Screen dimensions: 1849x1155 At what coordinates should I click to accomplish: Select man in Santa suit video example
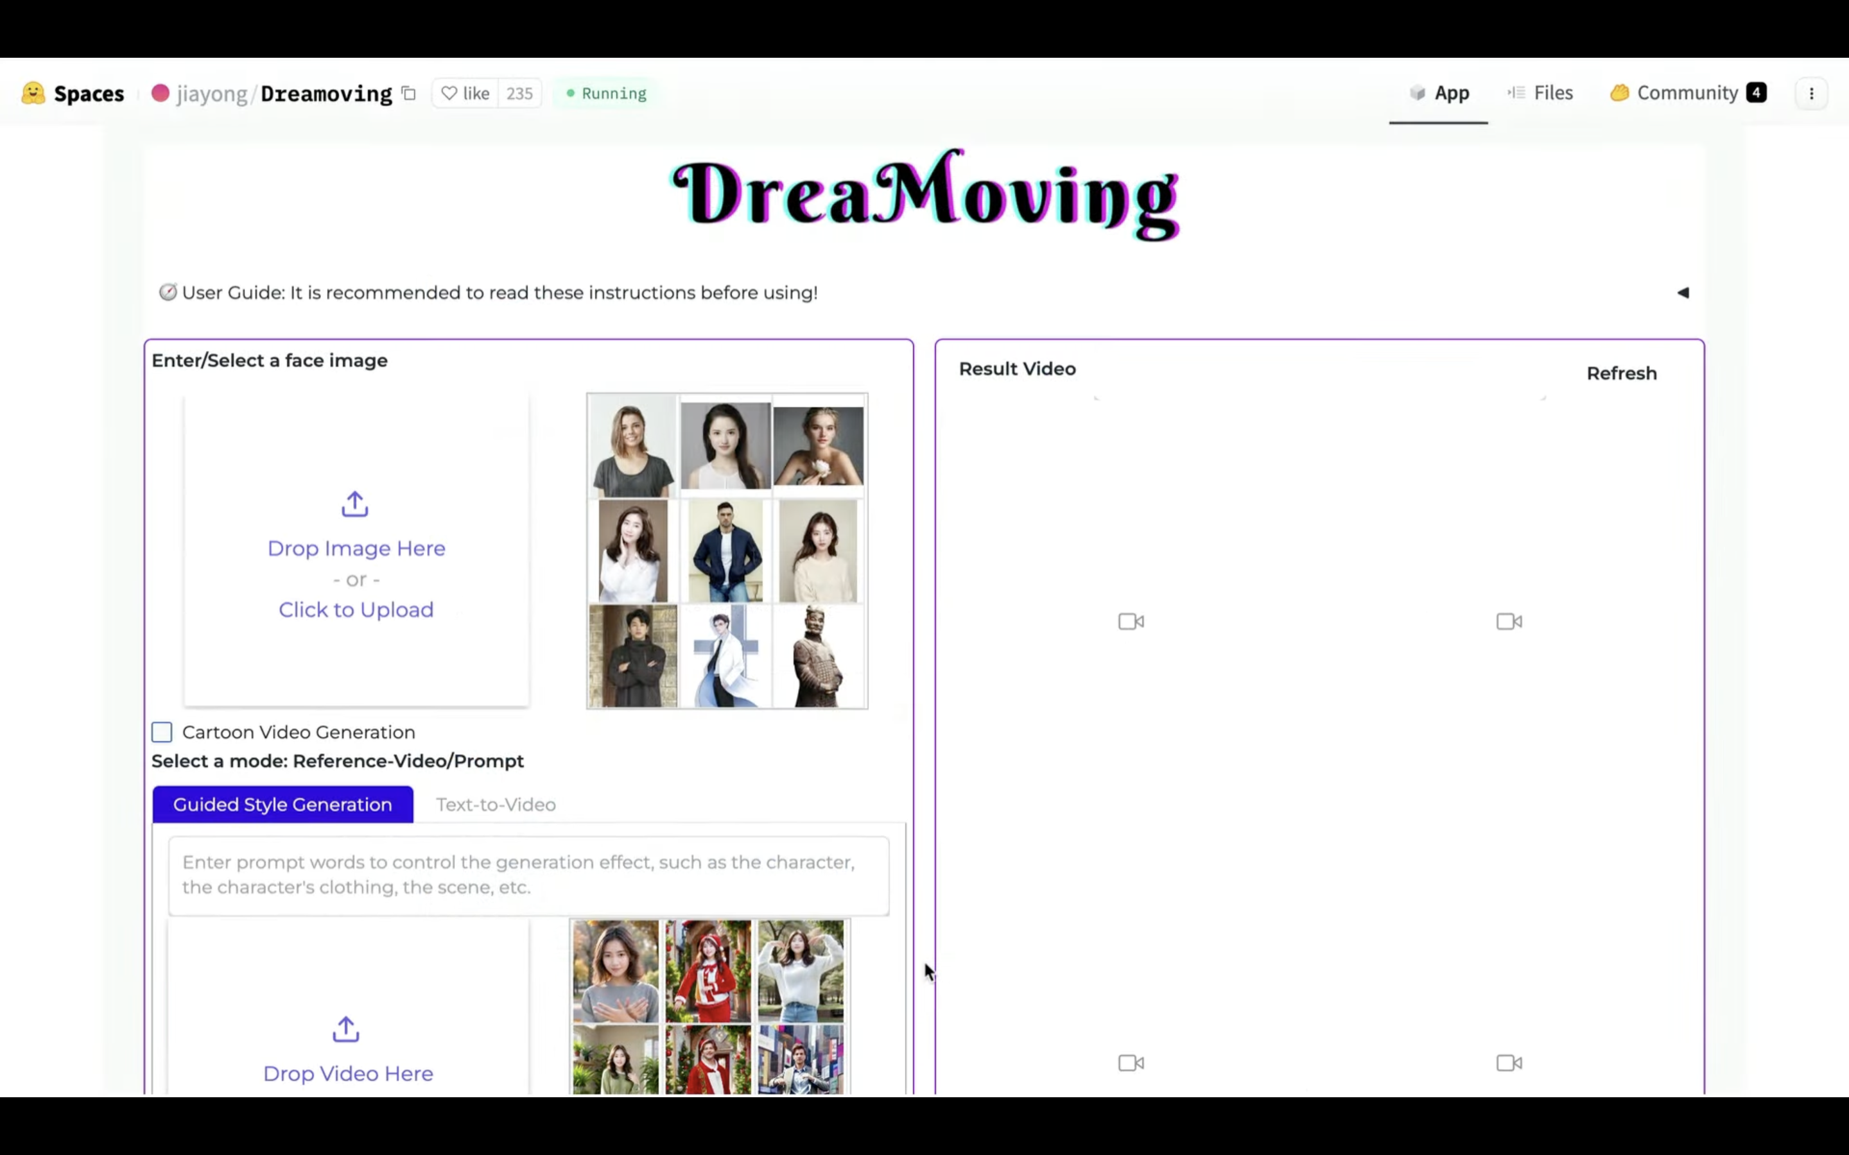click(x=708, y=1059)
